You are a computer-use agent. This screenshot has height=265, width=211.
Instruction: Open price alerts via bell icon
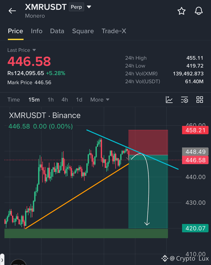pyautogui.click(x=199, y=11)
